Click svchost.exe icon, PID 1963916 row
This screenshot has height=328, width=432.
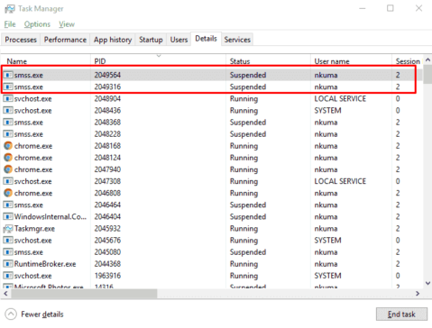(x=8, y=276)
